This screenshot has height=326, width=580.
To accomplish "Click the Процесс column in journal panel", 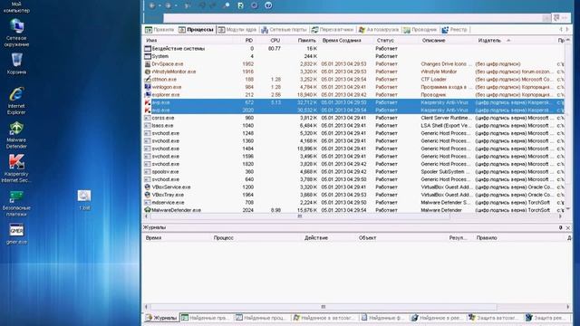I will (224, 238).
